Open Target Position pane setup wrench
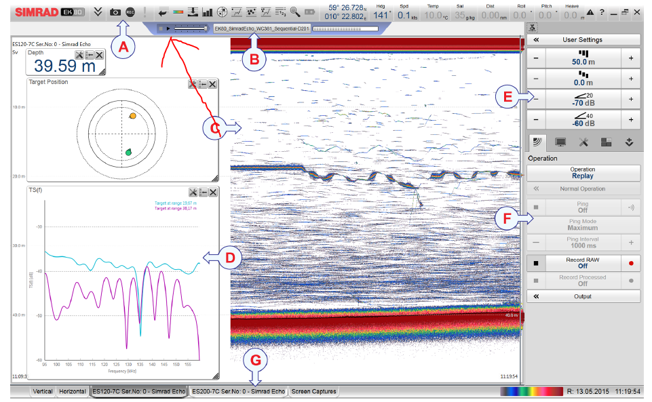 pyautogui.click(x=193, y=84)
